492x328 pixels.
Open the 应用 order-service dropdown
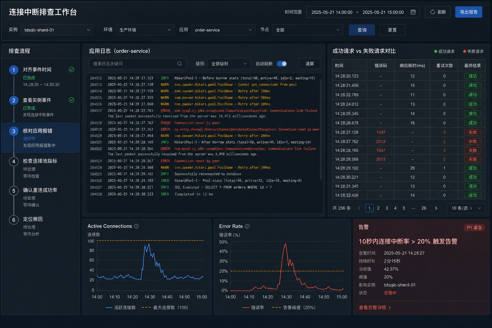pos(223,30)
